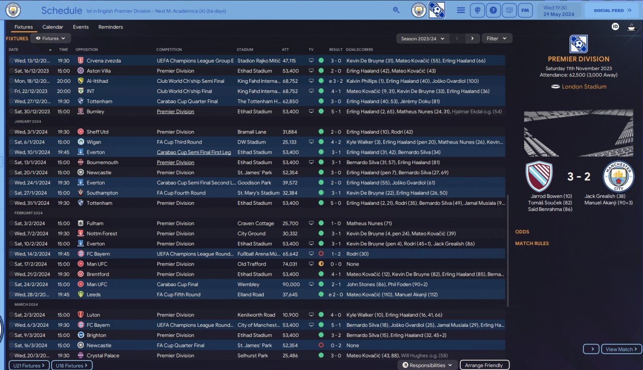Toggle the tick circle on INT row
The height and width of the screenshot is (370, 643).
click(12, 91)
